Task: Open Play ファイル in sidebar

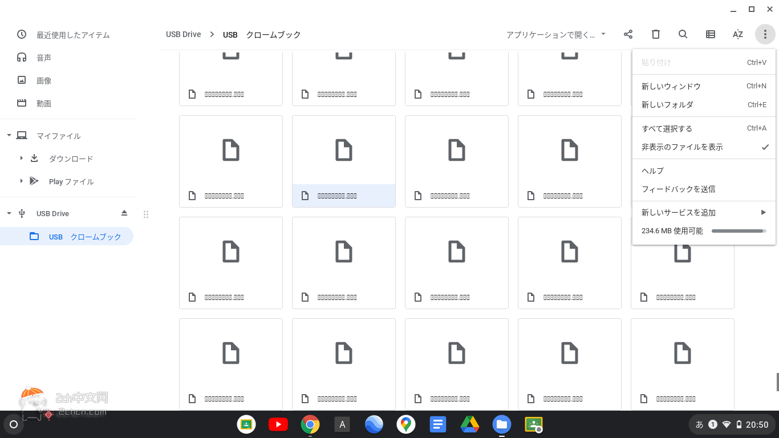Action: tap(71, 181)
